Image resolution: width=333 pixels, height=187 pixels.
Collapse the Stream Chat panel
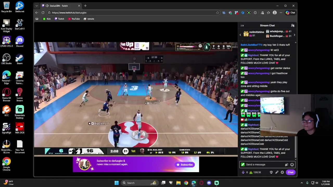point(242,25)
